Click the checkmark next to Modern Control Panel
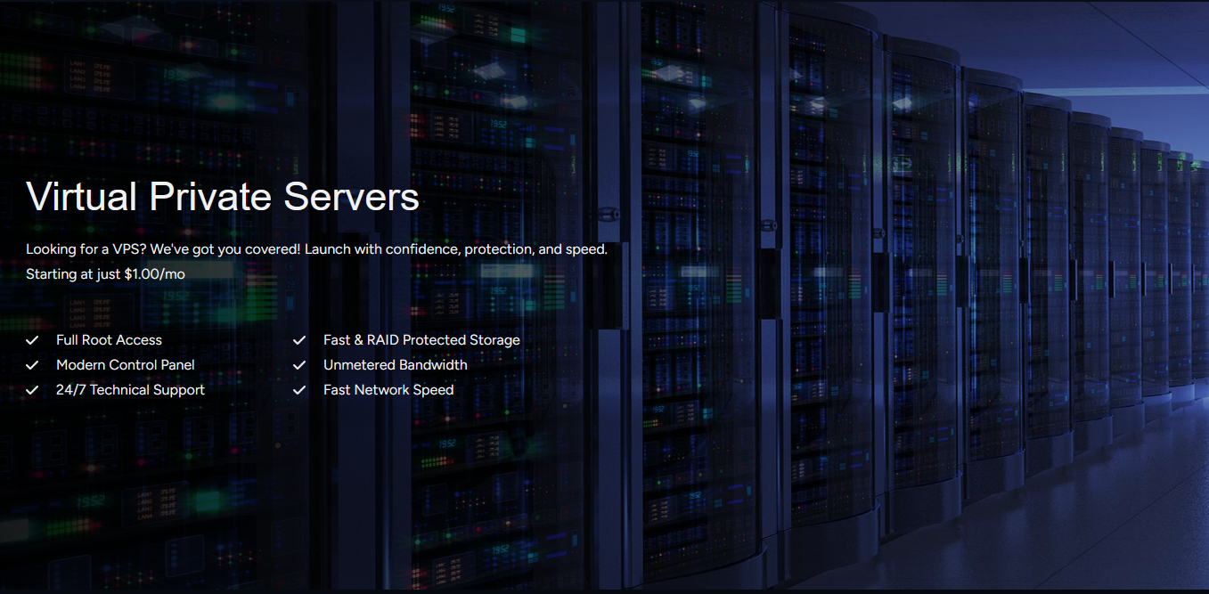This screenshot has width=1209, height=594. pos(32,365)
